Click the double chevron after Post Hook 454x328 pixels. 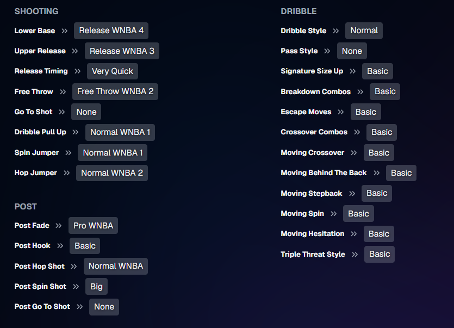[60, 246]
